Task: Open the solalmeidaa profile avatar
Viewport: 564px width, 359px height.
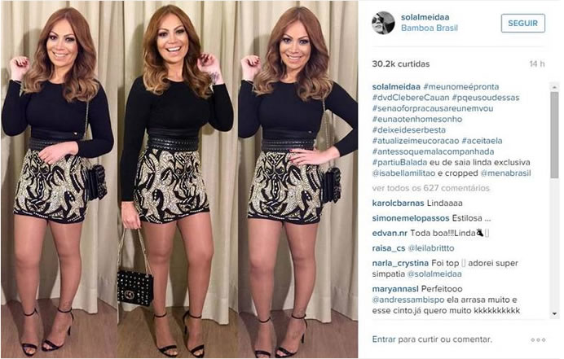Action: pos(383,23)
